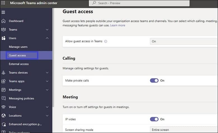Open Messaging policies page

(x=22, y=98)
